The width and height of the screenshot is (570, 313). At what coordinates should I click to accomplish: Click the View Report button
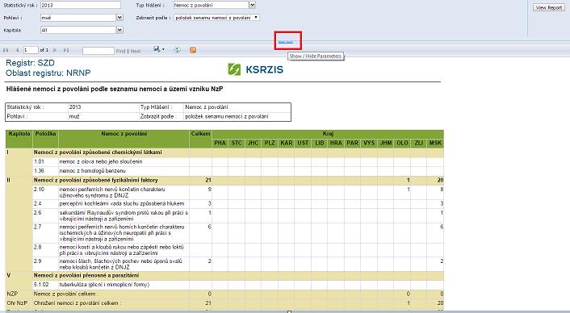(549, 7)
